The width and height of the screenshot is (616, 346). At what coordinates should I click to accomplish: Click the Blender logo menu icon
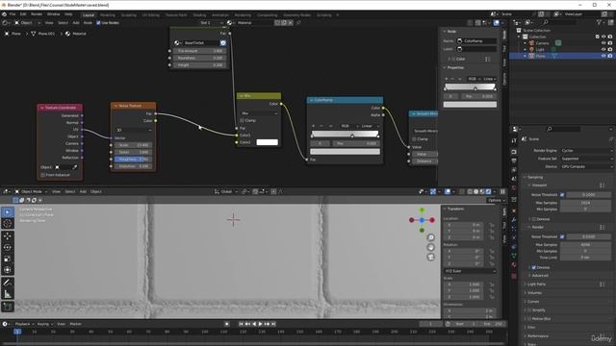pos(4,14)
